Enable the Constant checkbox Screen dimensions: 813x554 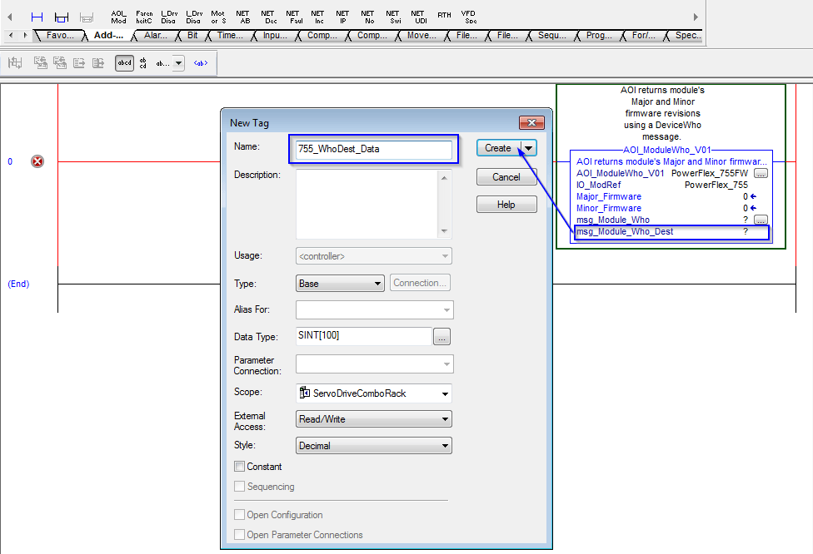(240, 467)
